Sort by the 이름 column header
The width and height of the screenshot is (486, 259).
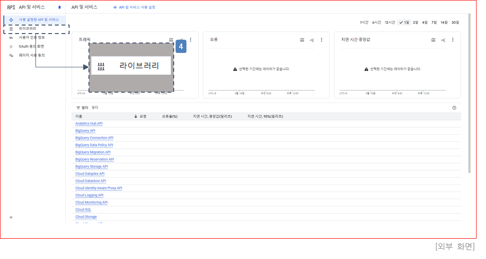[79, 116]
